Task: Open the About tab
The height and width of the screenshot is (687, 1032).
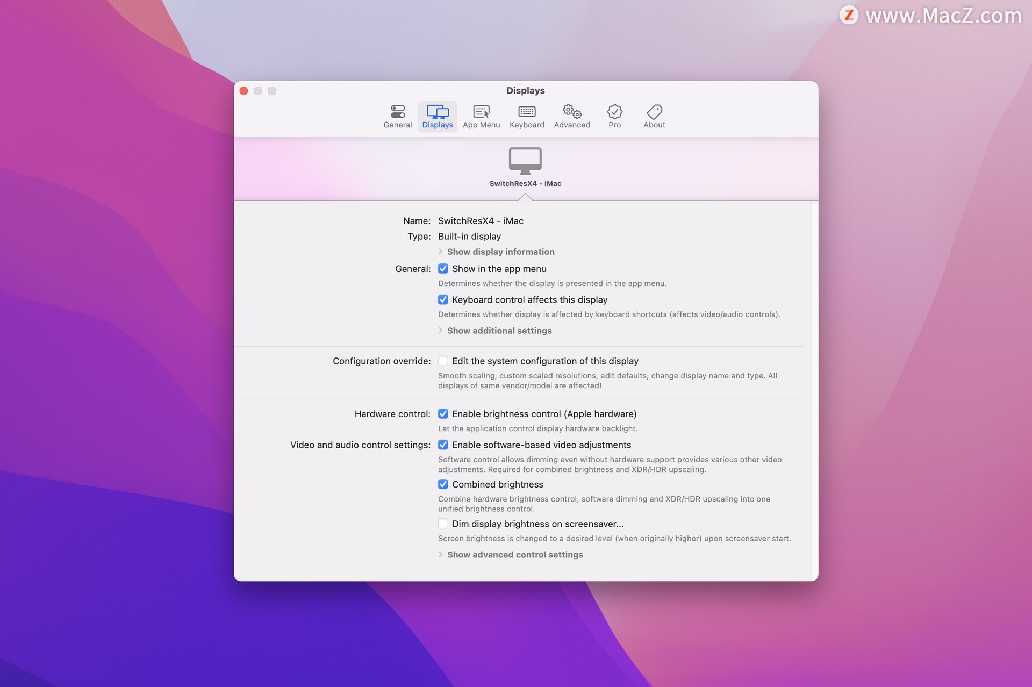Action: point(654,116)
